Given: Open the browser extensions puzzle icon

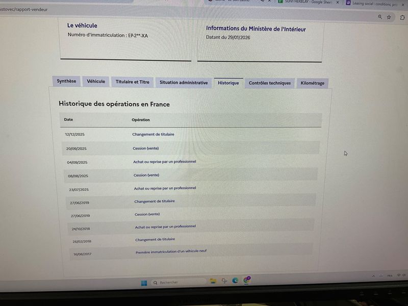Looking at the screenshot, I should pos(402,17).
